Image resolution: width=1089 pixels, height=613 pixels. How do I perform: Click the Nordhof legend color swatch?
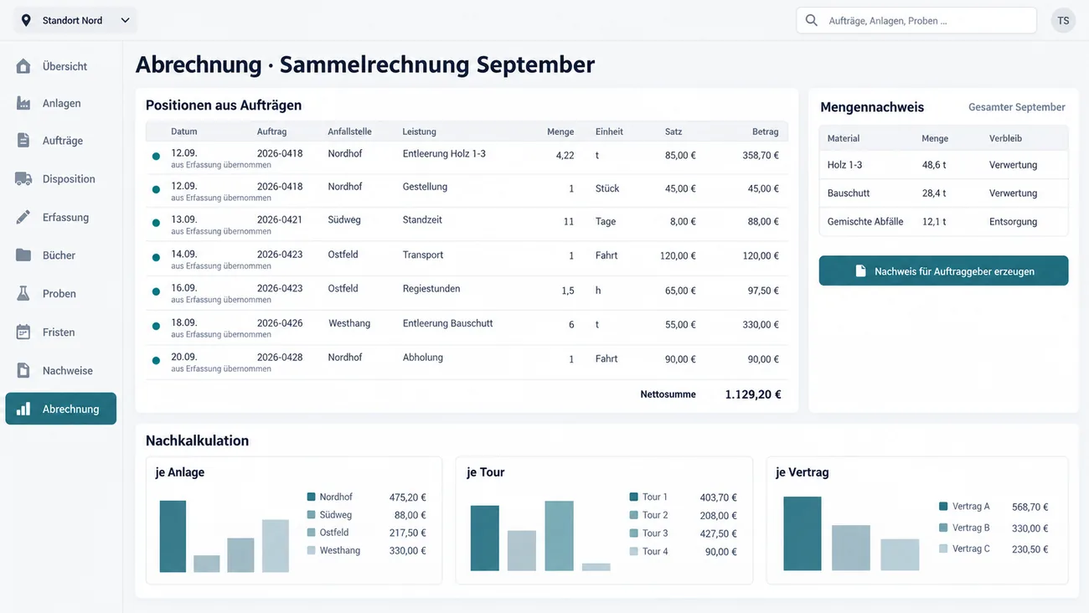coord(312,497)
